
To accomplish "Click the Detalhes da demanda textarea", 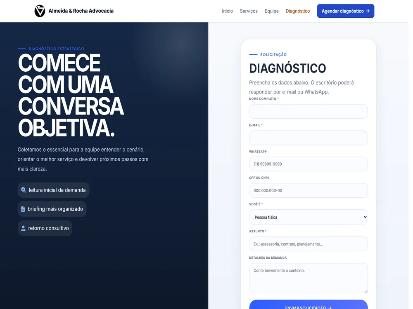I will click(x=308, y=278).
